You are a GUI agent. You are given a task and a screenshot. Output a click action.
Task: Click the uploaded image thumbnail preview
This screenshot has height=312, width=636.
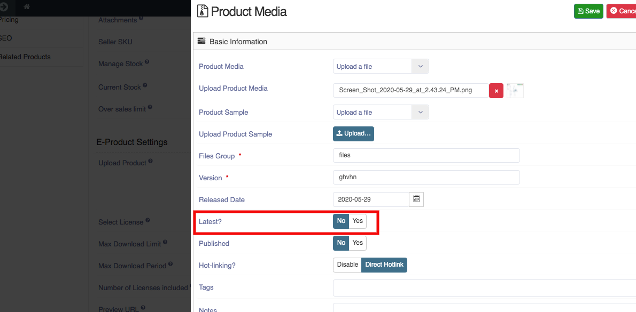tap(515, 91)
